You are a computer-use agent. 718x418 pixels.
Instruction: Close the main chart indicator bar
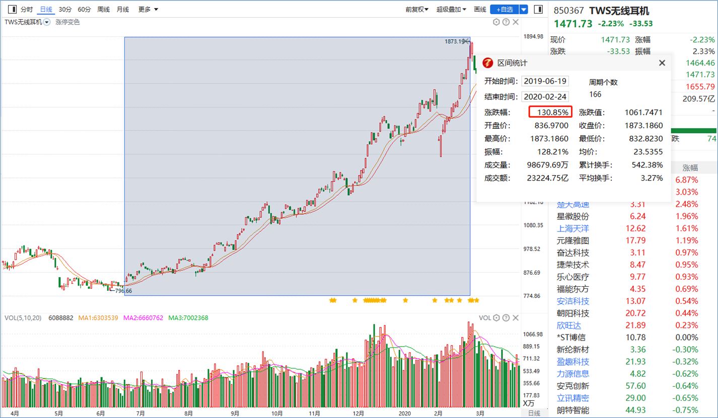516,22
